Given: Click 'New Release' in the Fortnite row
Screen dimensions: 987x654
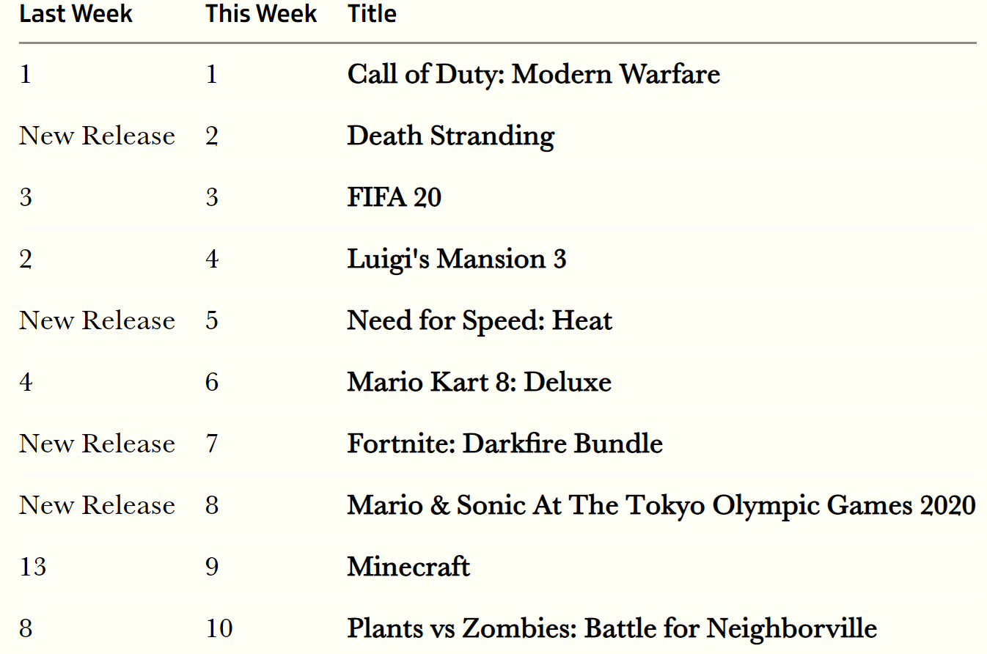Looking at the screenshot, I should tap(97, 444).
